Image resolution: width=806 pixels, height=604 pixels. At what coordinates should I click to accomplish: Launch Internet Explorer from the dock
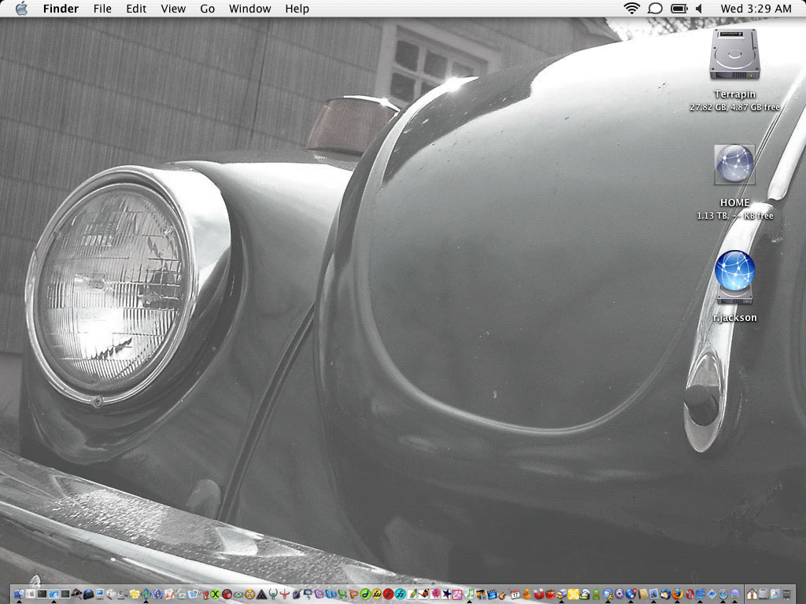700,595
